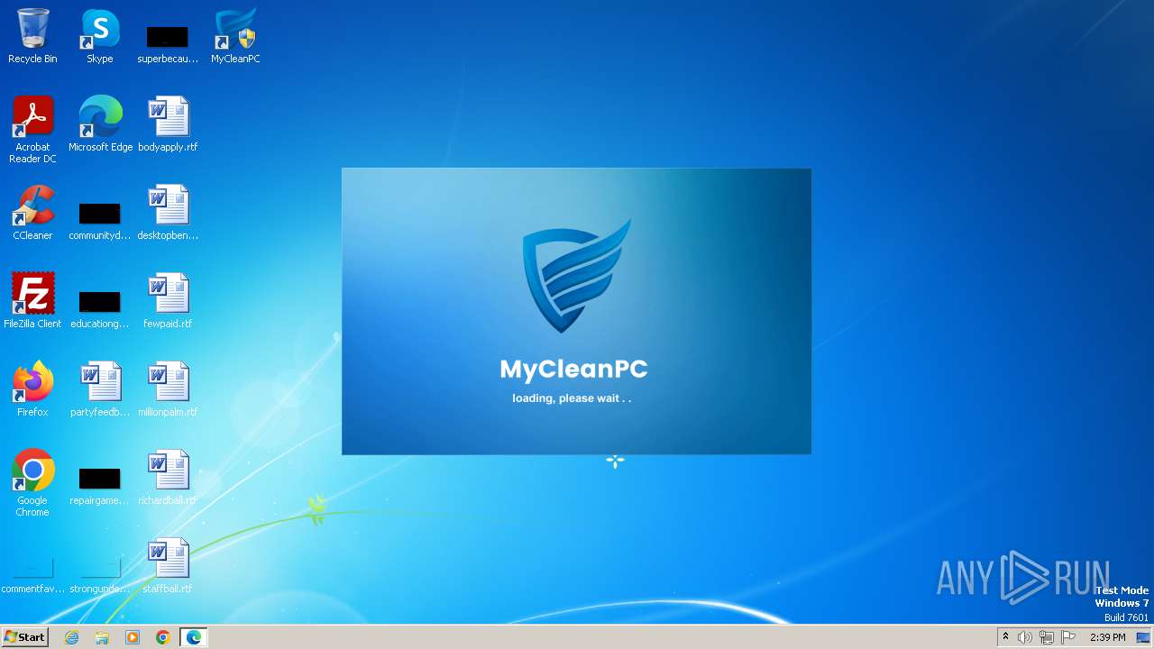The height and width of the screenshot is (649, 1154).
Task: Click the Show Desktop button
Action: pos(1143,637)
